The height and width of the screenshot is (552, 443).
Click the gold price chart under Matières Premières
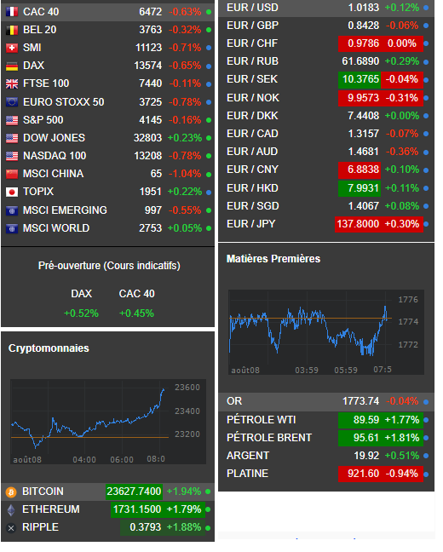(x=325, y=332)
